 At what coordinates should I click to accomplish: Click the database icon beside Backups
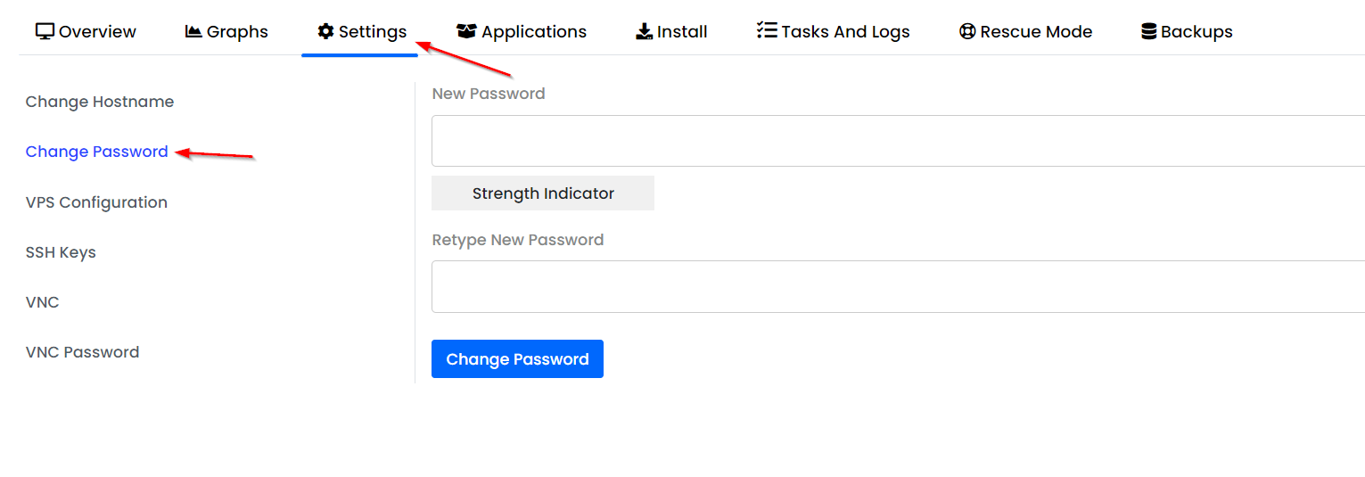pyautogui.click(x=1149, y=31)
